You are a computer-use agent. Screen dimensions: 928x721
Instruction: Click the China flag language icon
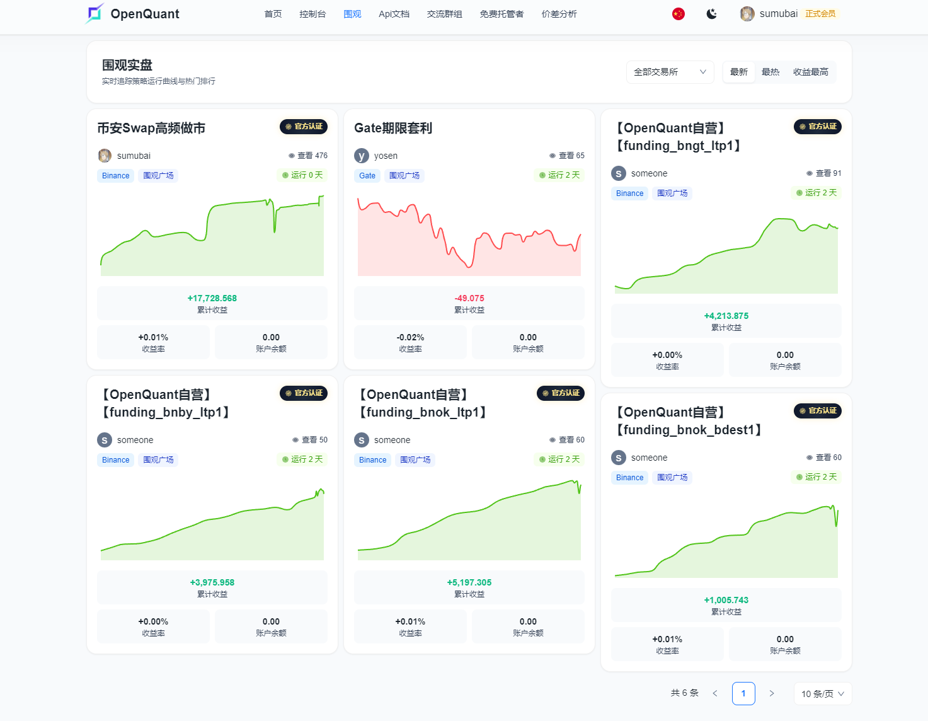pos(678,14)
